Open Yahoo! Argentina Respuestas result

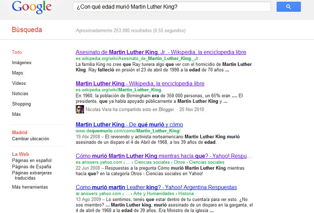pos(156,187)
